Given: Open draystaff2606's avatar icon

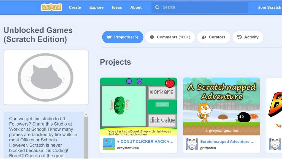Looking at the screenshot, I should tap(109, 144).
